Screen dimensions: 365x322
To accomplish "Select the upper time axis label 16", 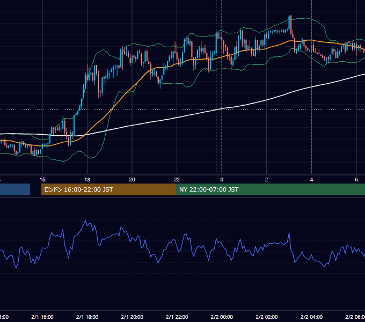I will click(42, 180).
